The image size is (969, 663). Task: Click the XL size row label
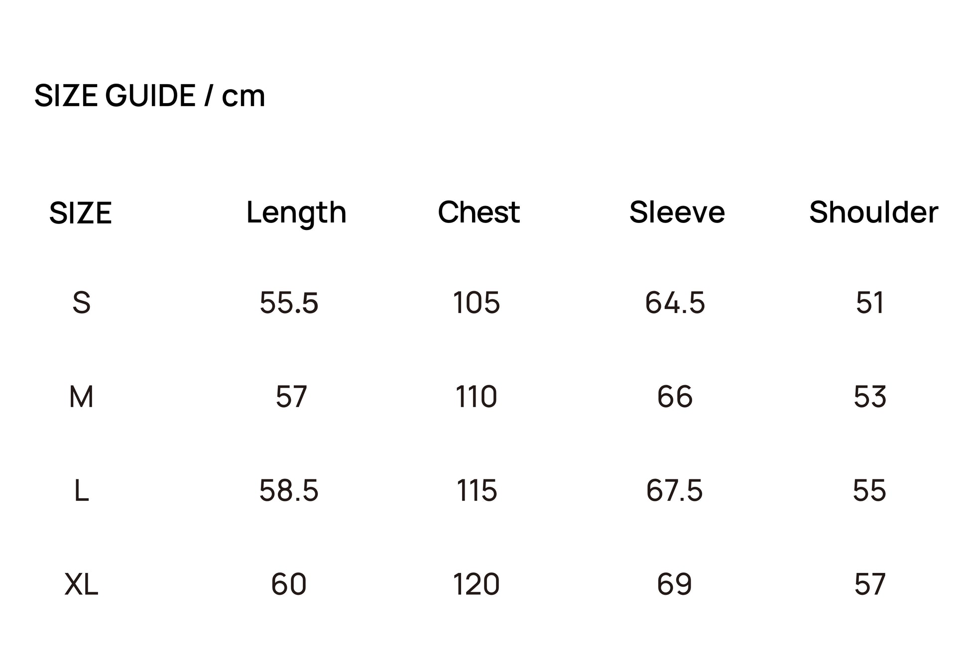[82, 584]
